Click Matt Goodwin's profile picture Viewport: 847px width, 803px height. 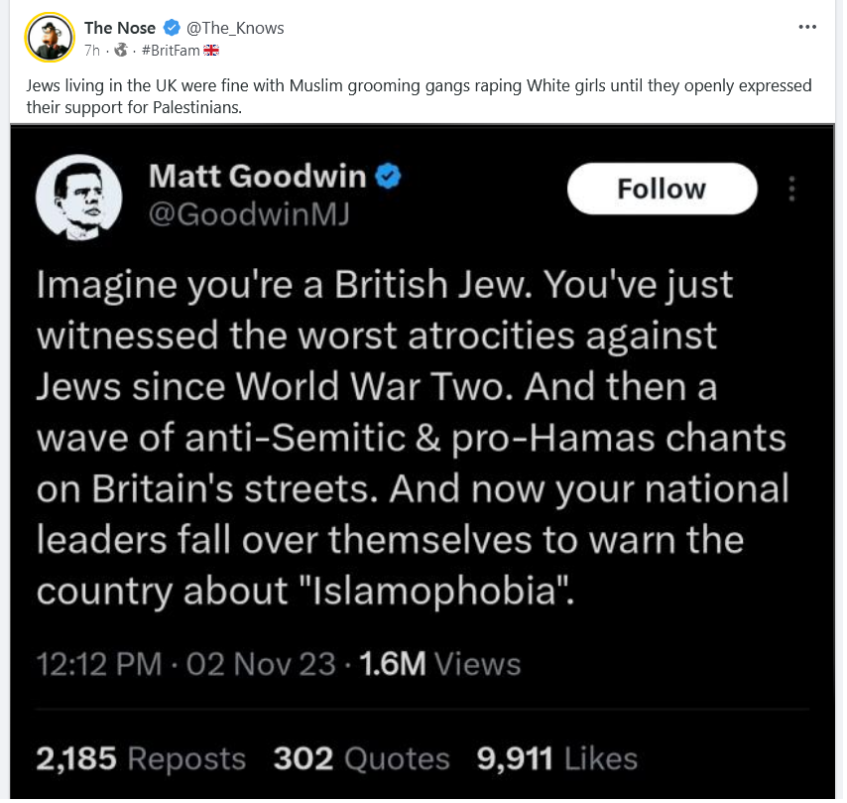tap(79, 198)
